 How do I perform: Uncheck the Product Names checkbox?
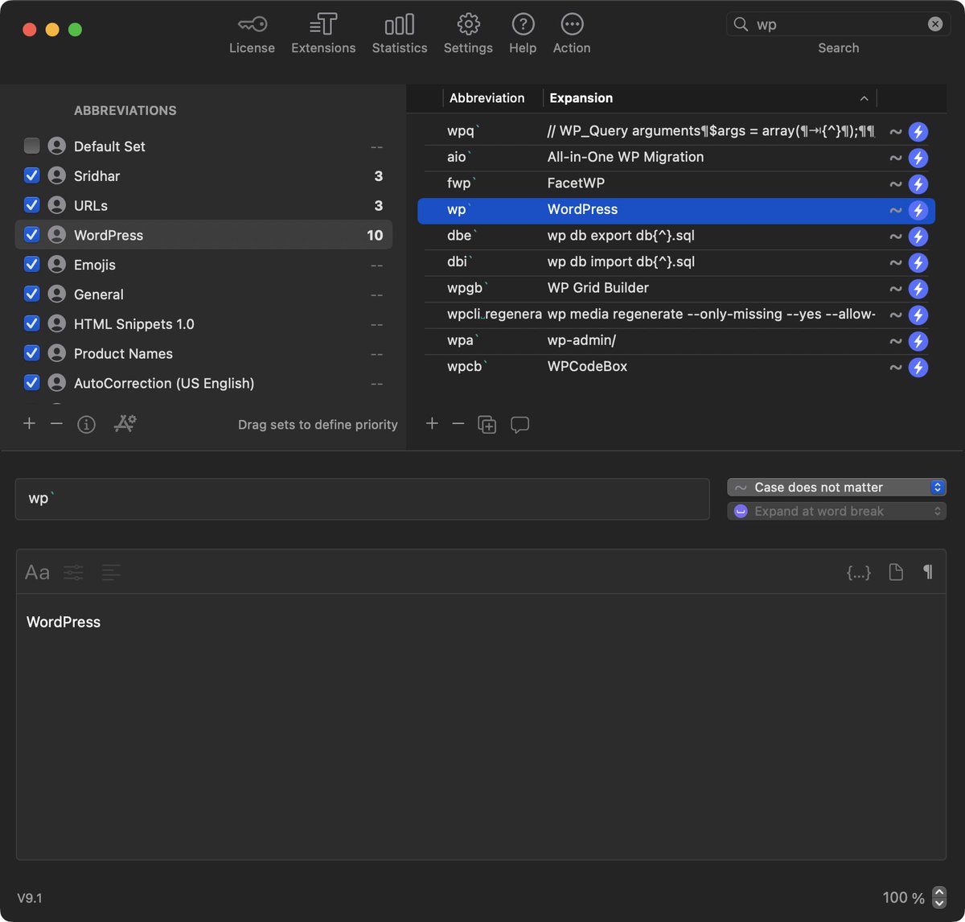(x=31, y=353)
